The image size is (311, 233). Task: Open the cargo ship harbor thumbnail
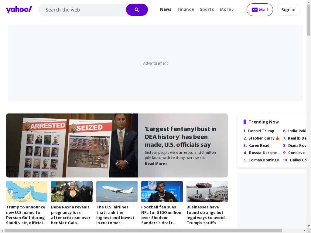coord(207,192)
